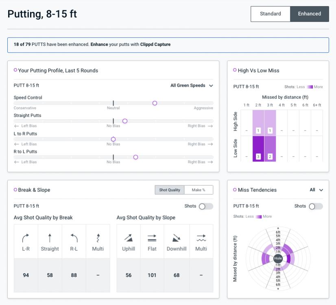Click the Low Side 2 ft cell
Screen dimensions: 336x305
click(x=258, y=149)
